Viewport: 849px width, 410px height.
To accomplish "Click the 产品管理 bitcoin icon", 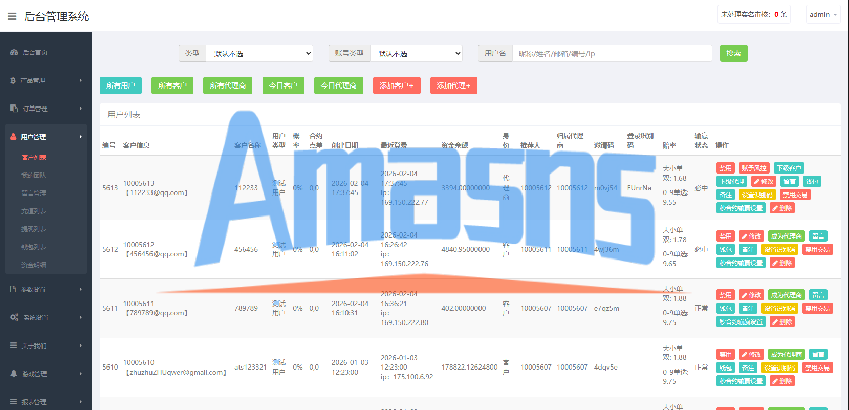I will [x=13, y=80].
